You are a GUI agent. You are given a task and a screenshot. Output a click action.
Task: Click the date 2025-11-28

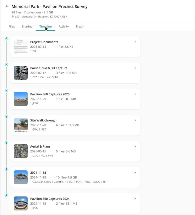[38, 125]
